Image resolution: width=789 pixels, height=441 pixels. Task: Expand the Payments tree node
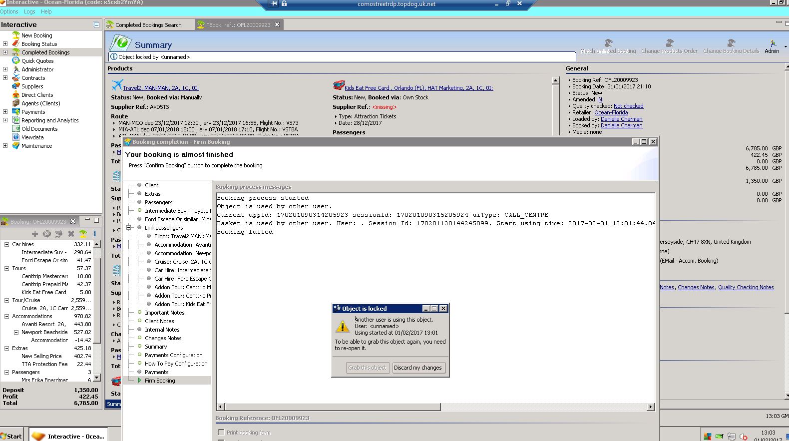point(5,111)
